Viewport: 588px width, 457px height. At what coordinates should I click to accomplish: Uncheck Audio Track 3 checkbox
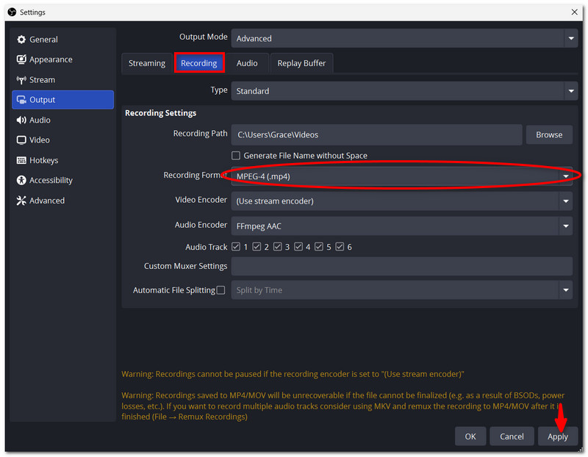(x=278, y=247)
